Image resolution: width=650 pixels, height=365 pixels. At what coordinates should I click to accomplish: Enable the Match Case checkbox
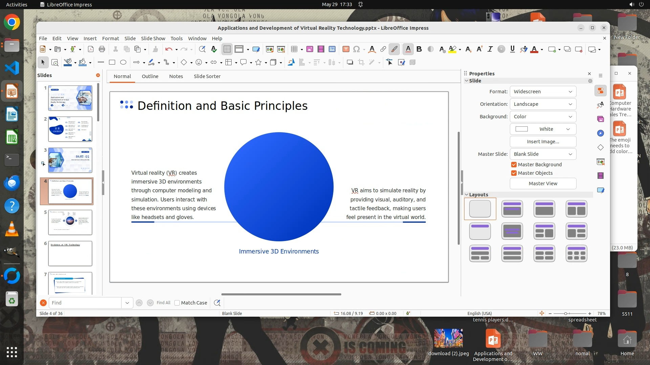(x=177, y=303)
